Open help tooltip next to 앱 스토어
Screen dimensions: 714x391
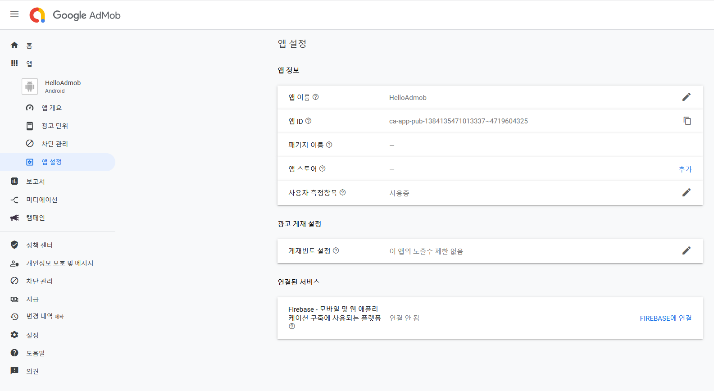pyautogui.click(x=323, y=168)
